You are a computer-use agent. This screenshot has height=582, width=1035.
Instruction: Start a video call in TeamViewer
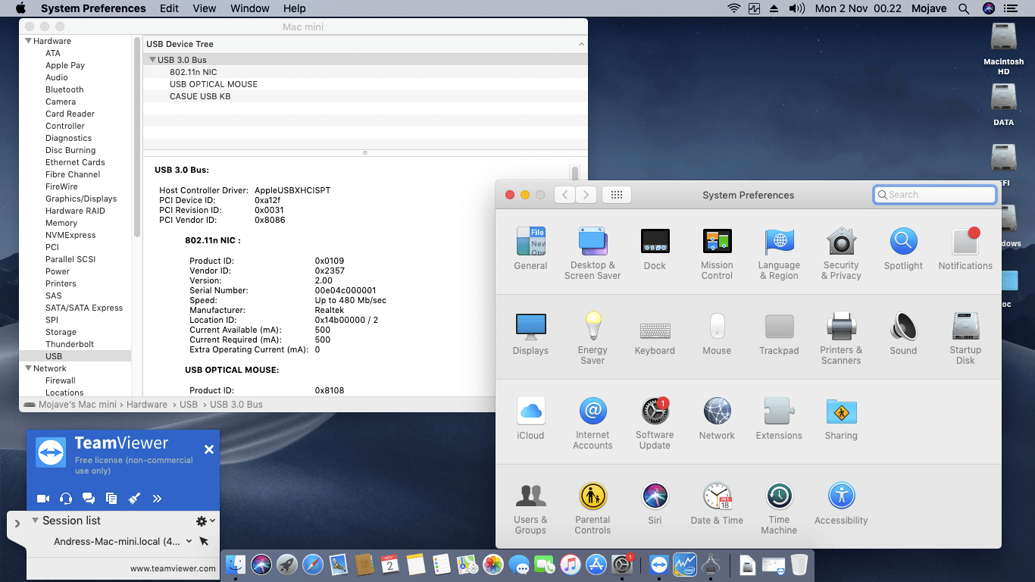coord(43,498)
